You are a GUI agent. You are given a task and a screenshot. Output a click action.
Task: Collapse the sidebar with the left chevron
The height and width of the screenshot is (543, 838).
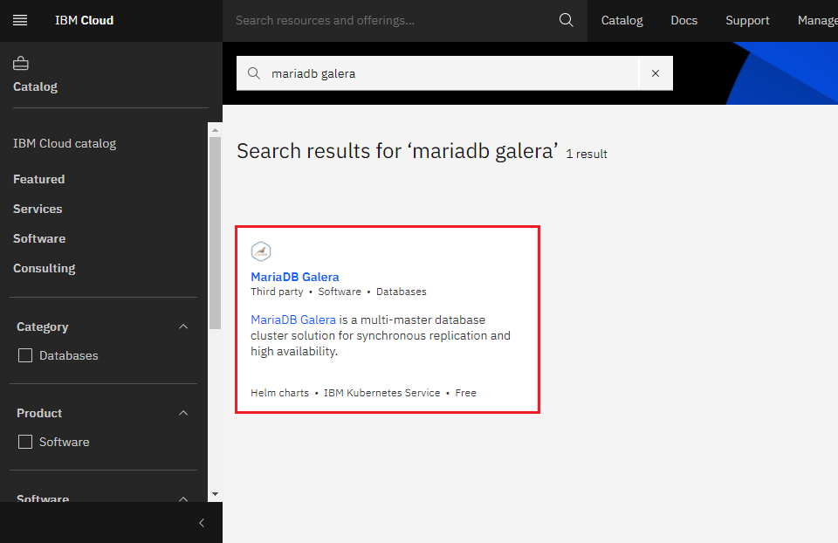tap(202, 523)
